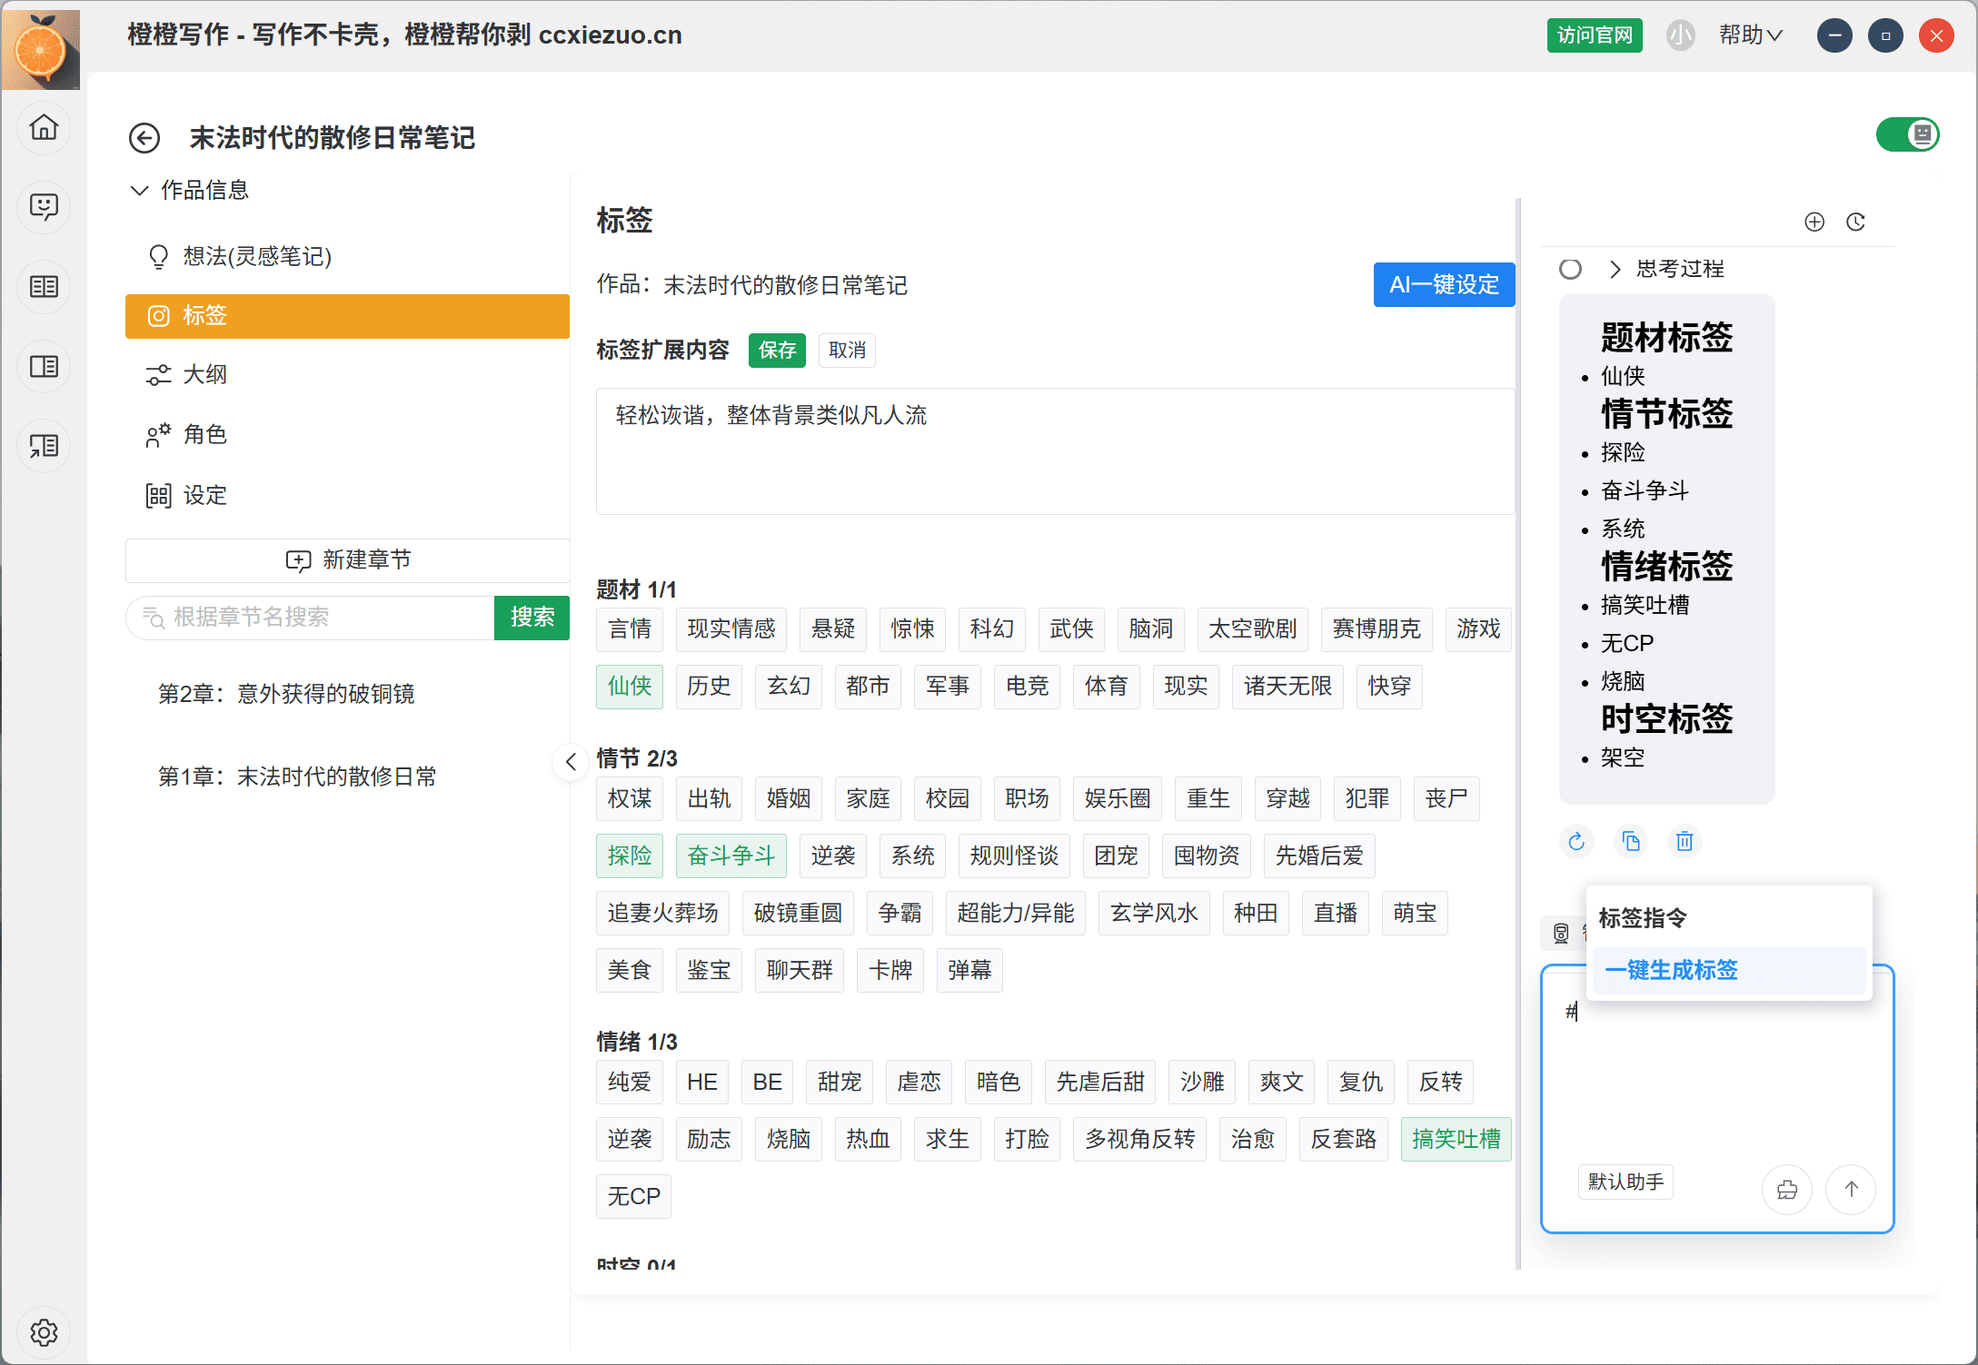
Task: Start a new chat with the plus icon
Action: [x=1814, y=222]
